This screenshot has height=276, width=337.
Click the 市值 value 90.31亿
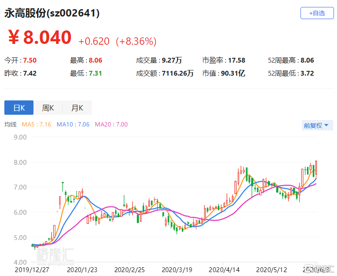233,73
